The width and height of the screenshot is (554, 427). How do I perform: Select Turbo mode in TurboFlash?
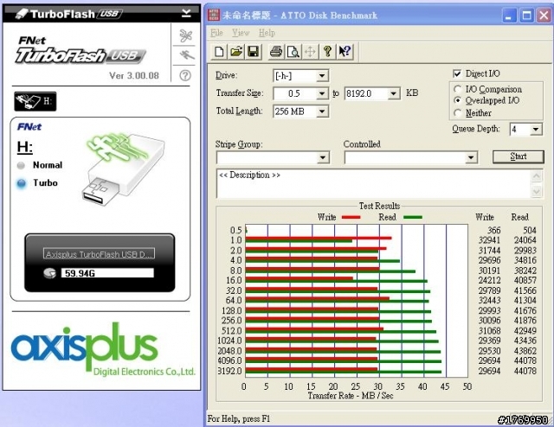pyautogui.click(x=22, y=183)
